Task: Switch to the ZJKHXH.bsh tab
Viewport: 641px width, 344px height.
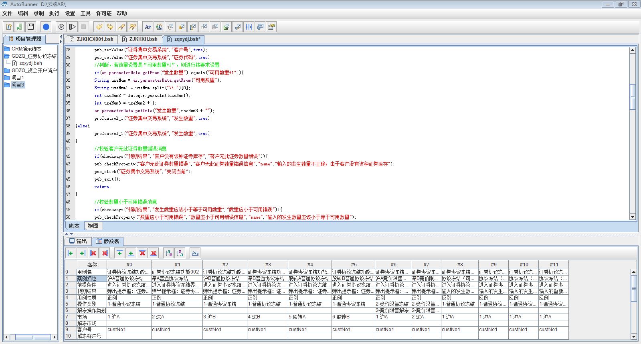Action: click(140, 39)
